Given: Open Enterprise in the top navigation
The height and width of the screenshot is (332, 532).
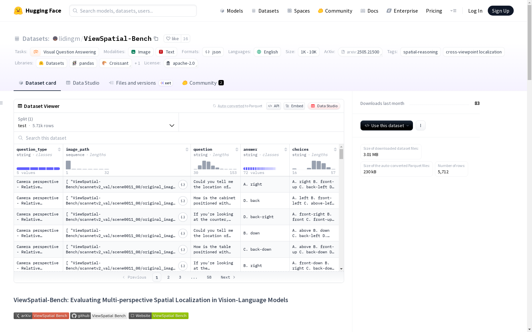Looking at the screenshot, I should [402, 11].
